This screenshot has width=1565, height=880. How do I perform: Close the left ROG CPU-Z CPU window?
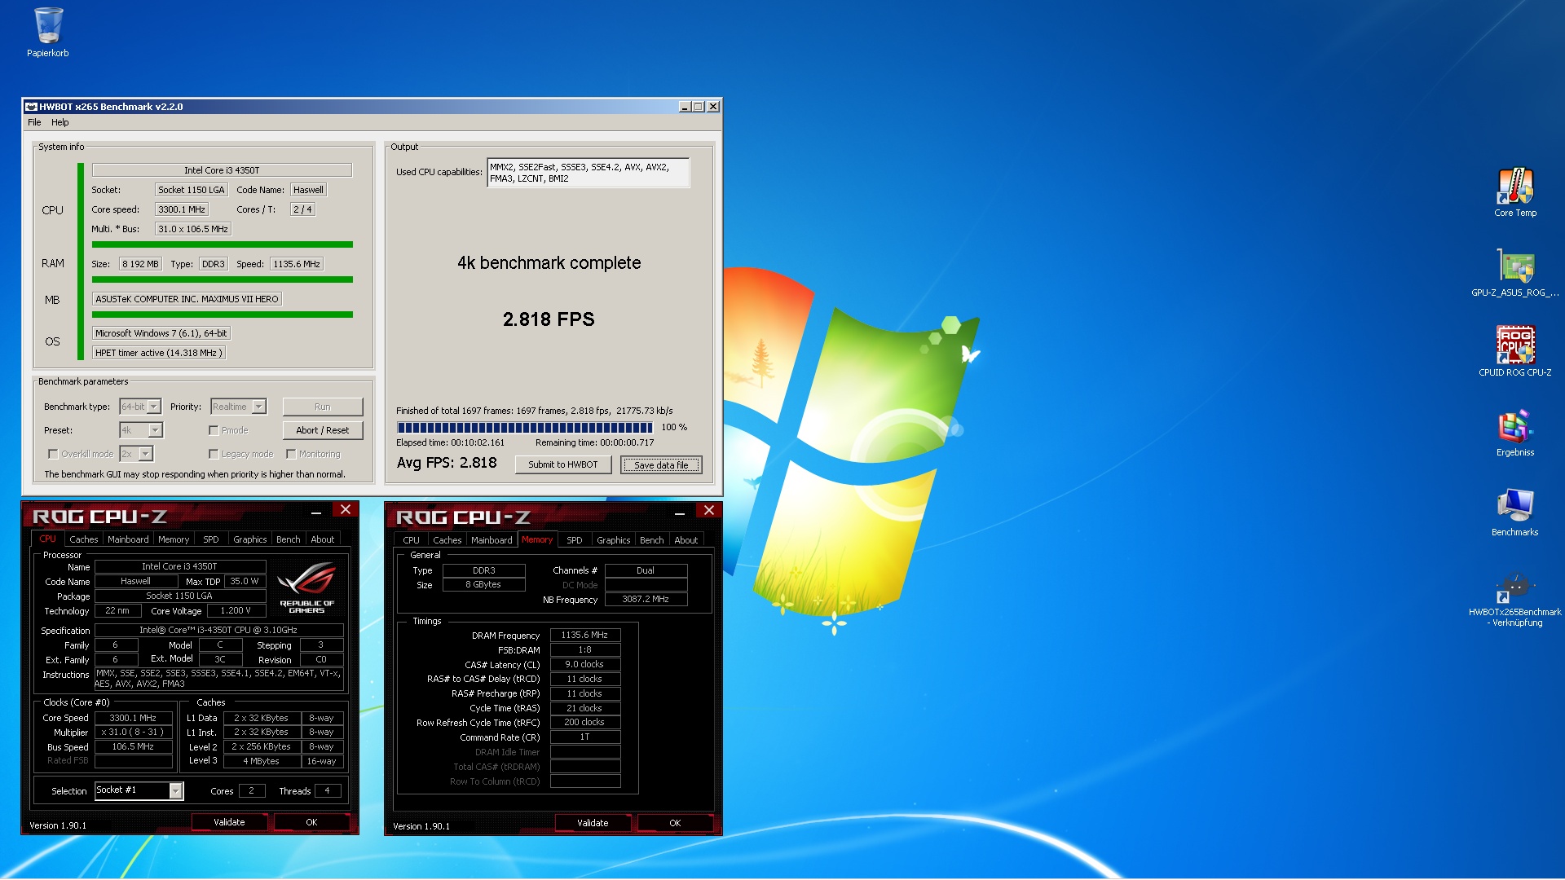(x=346, y=510)
